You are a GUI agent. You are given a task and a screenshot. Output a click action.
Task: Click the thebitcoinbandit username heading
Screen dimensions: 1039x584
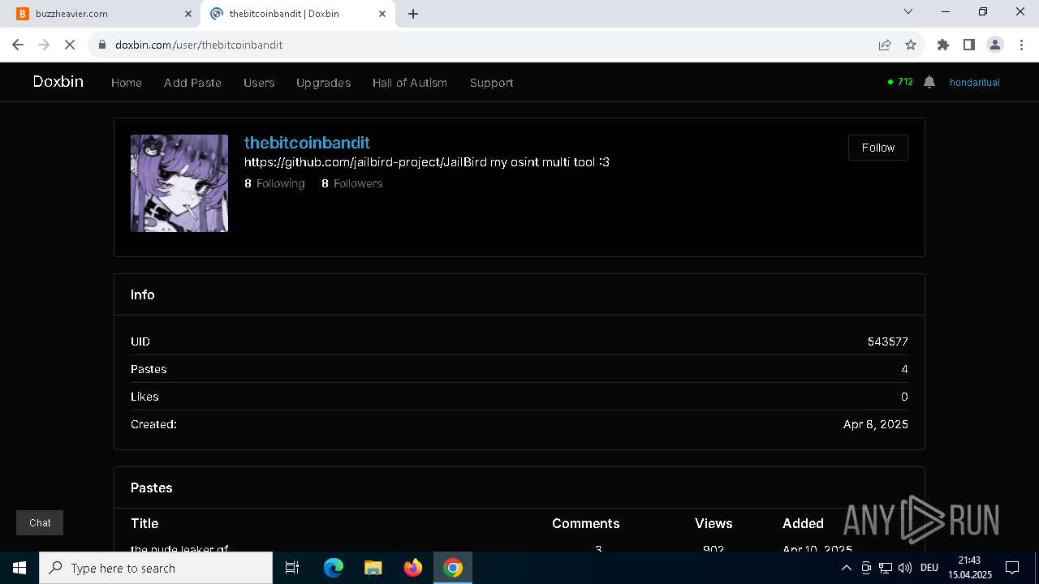click(307, 143)
